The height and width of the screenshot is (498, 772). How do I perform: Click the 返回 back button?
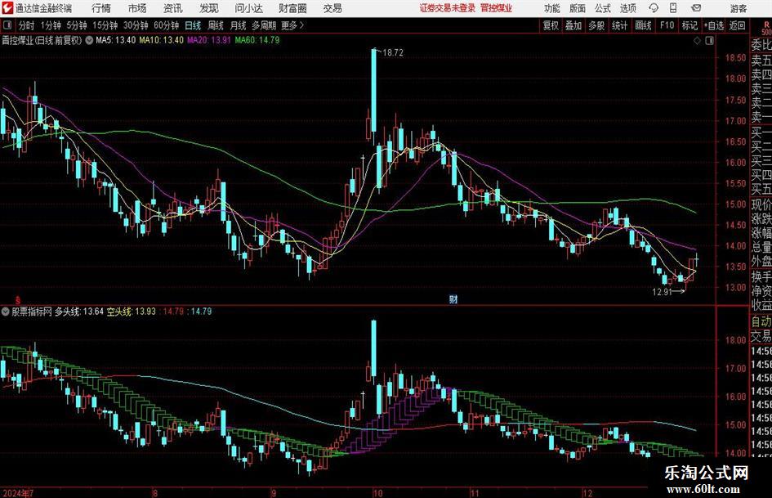pyautogui.click(x=737, y=25)
